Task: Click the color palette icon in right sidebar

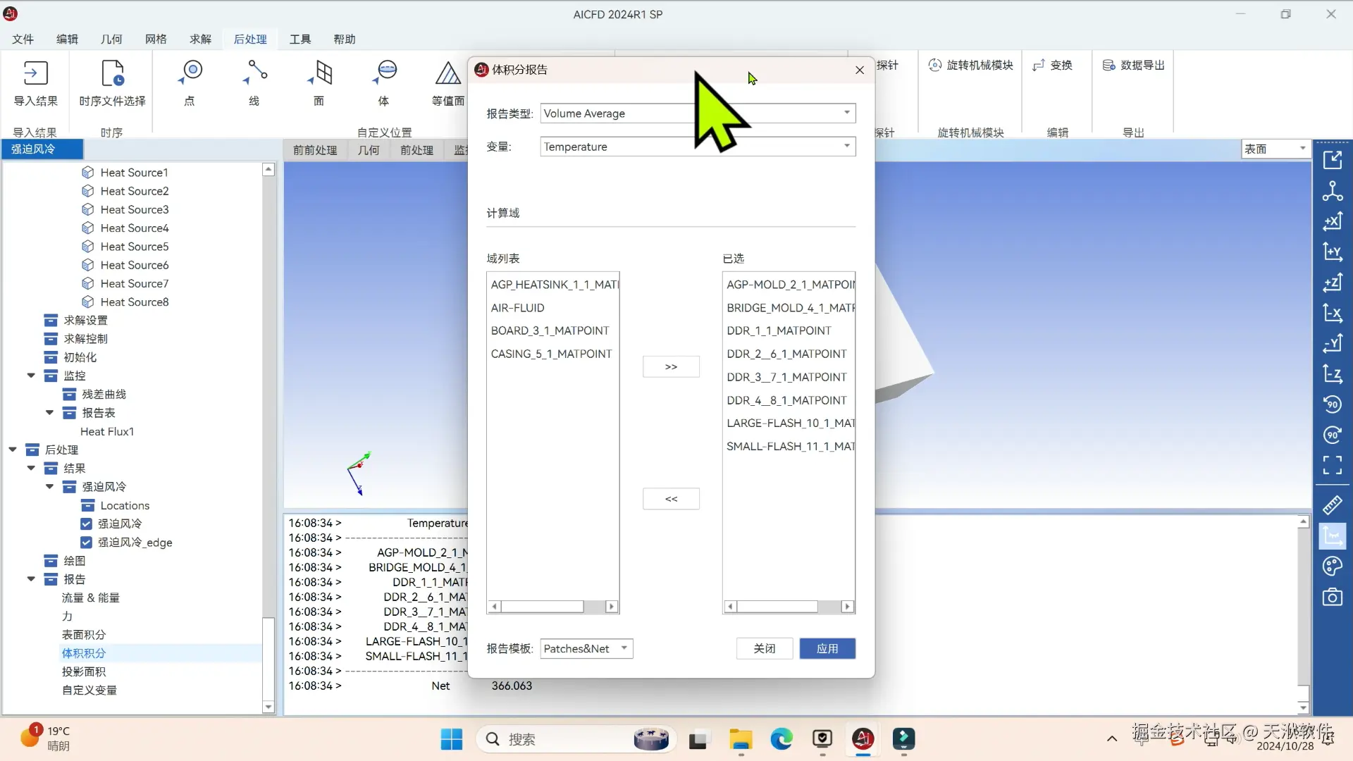Action: coord(1332,566)
